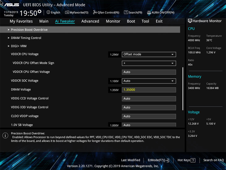Click the Search(F9) question mark icon
The width and height of the screenshot is (226, 170).
(x=126, y=12)
